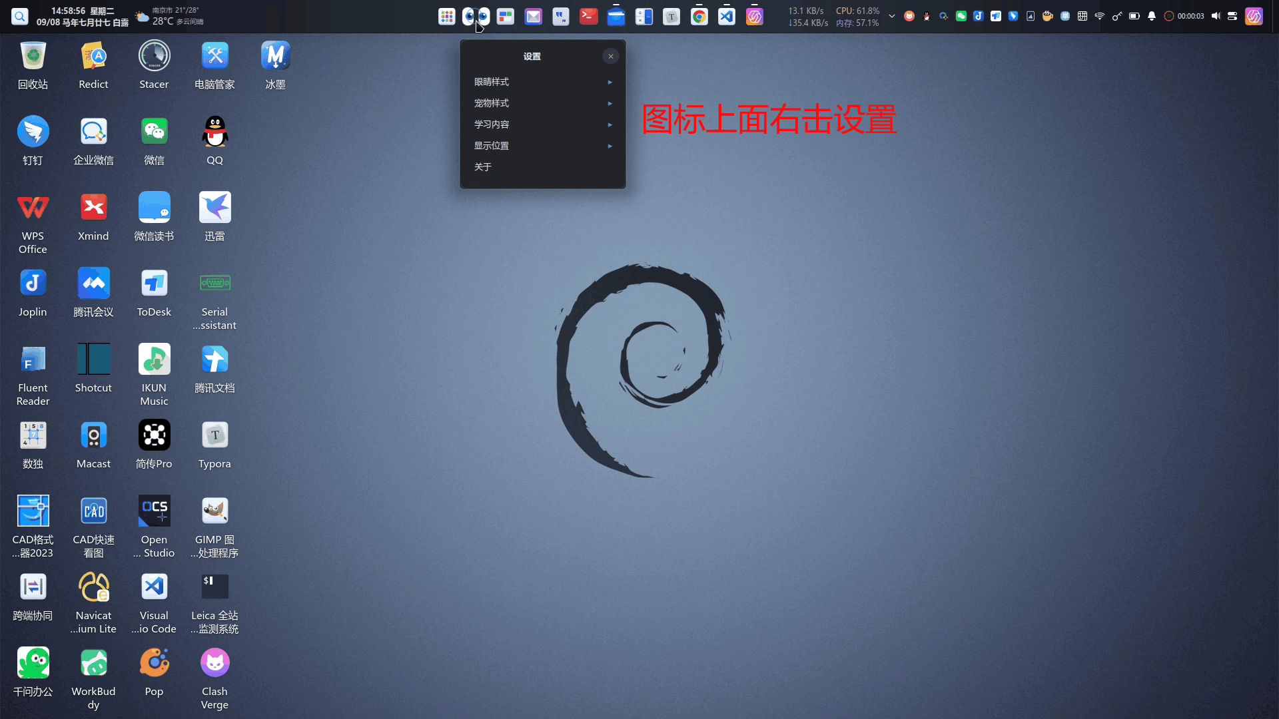Click 关于 in the settings menu
Viewport: 1279px width, 719px height.
click(542, 167)
